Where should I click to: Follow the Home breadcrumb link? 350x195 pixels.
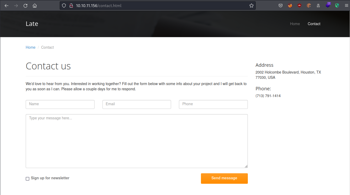(x=30, y=47)
